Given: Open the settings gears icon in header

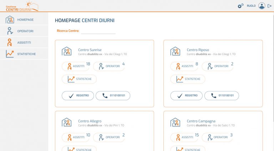Looking at the screenshot, I should pos(240,6).
